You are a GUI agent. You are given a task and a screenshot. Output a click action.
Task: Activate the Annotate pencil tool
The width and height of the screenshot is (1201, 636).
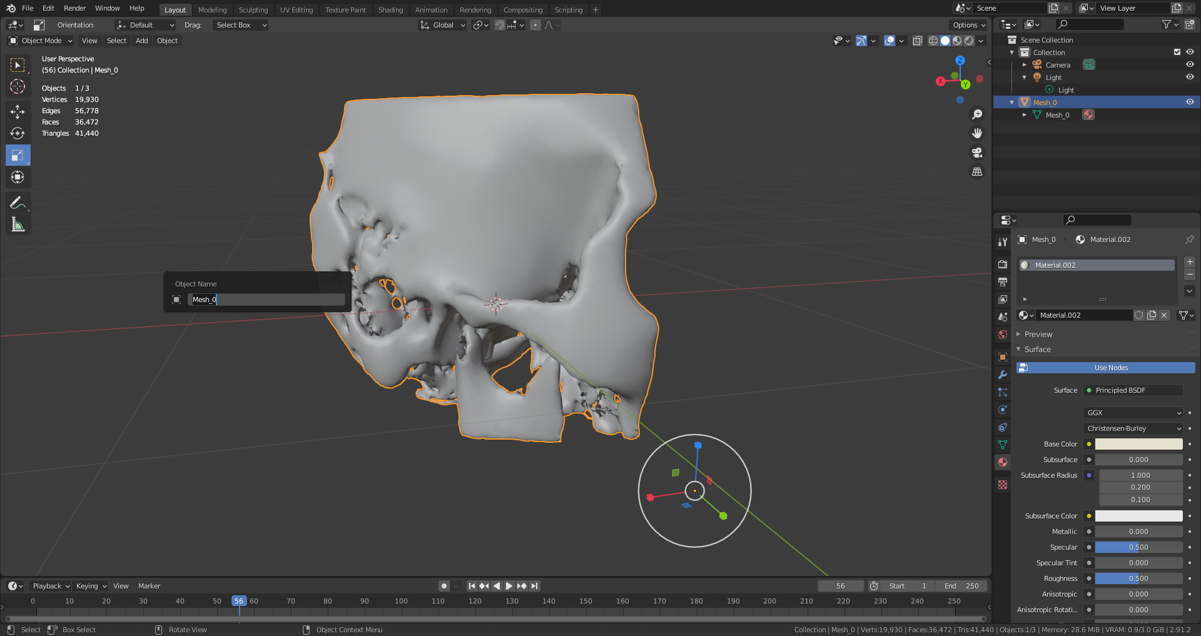click(18, 203)
